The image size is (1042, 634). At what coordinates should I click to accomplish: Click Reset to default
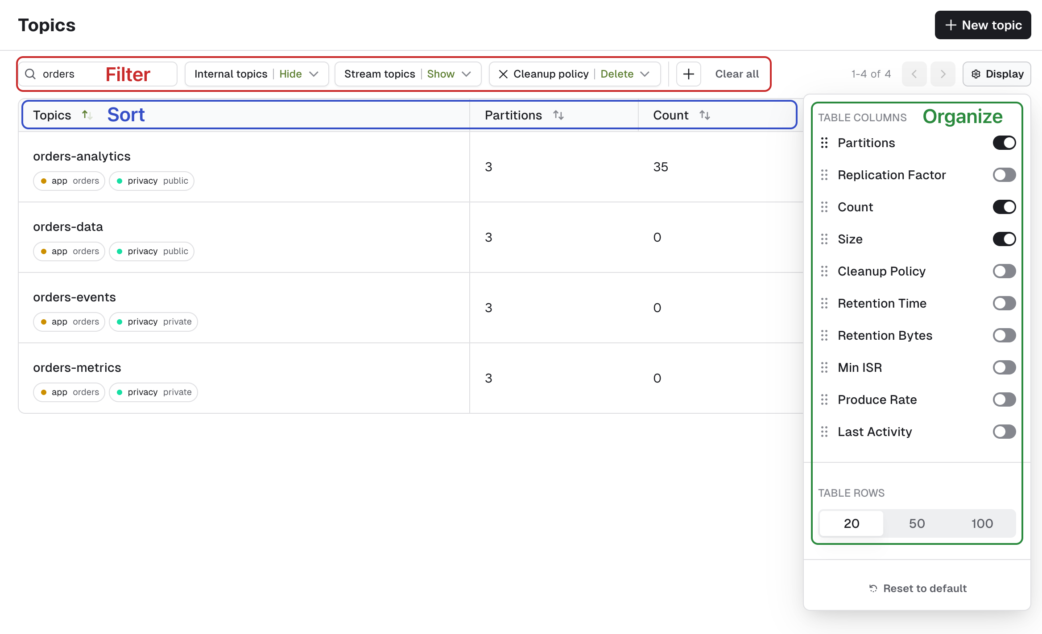coord(917,589)
